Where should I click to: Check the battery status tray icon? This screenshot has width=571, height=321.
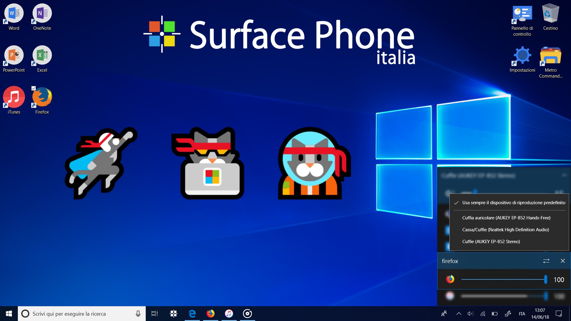(x=495, y=314)
